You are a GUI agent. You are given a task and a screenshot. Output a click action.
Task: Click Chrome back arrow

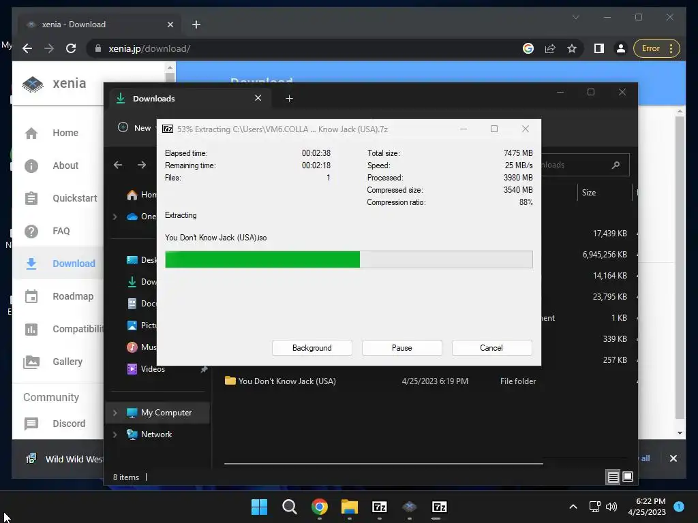(27, 48)
